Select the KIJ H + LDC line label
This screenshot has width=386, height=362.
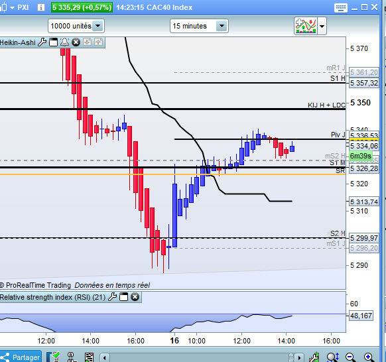pyautogui.click(x=326, y=105)
